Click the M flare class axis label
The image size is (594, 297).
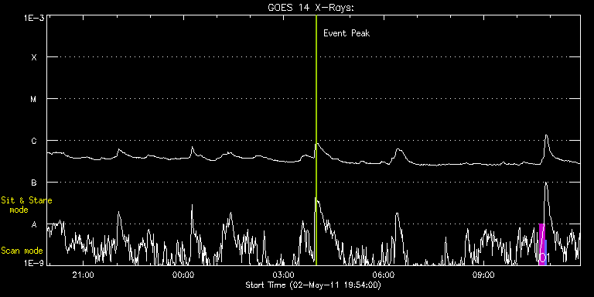pyautogui.click(x=34, y=99)
